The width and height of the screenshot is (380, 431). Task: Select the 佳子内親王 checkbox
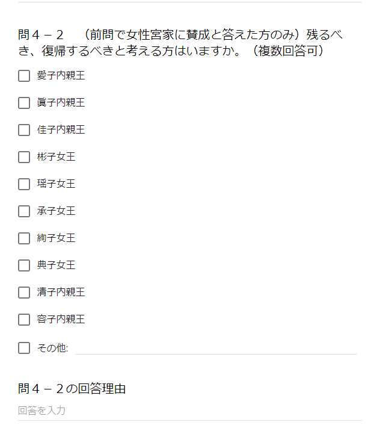[24, 130]
